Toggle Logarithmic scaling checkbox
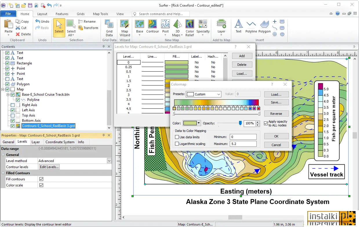The width and height of the screenshot is (359, 227). pyautogui.click(x=177, y=144)
